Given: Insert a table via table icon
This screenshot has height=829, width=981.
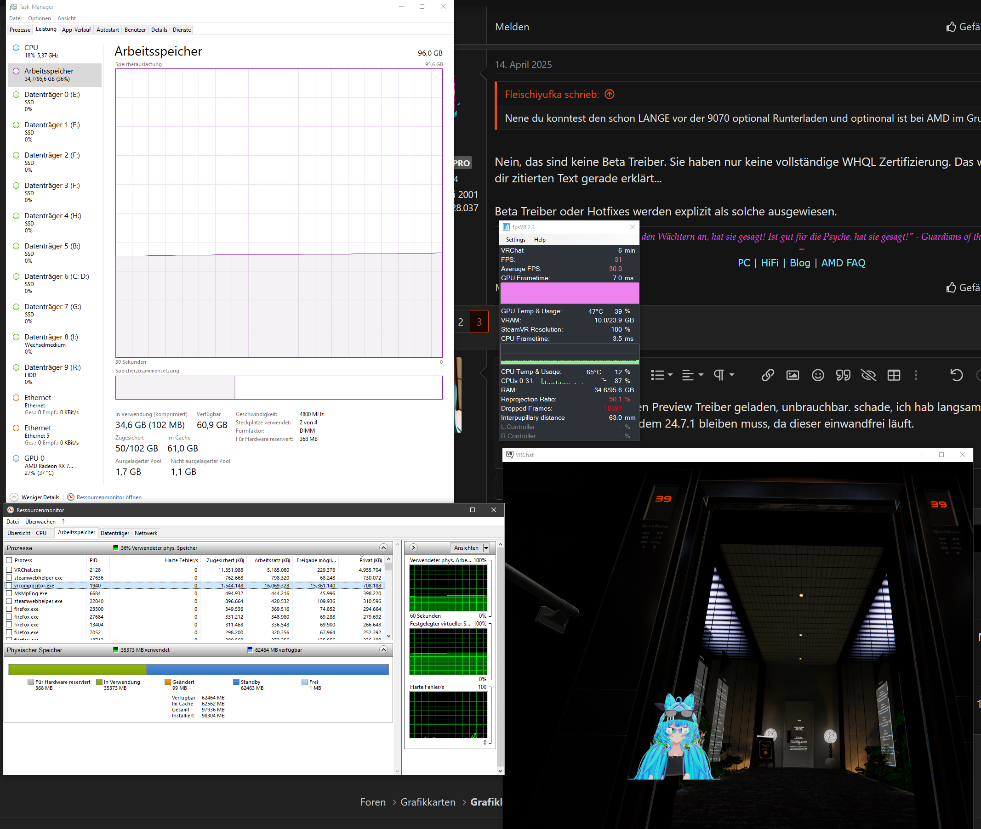Looking at the screenshot, I should 894,375.
